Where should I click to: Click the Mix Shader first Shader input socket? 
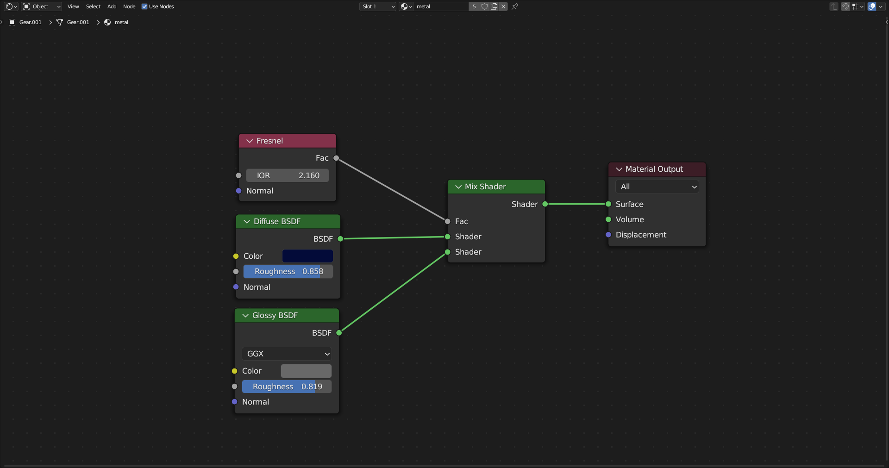pos(447,237)
